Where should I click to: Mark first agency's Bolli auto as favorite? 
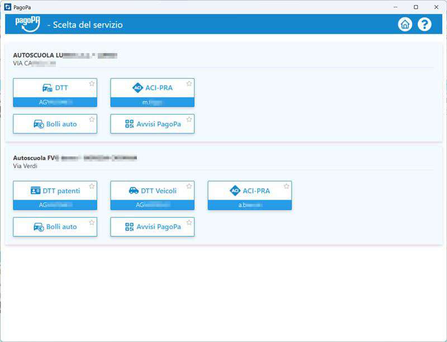pyautogui.click(x=92, y=120)
